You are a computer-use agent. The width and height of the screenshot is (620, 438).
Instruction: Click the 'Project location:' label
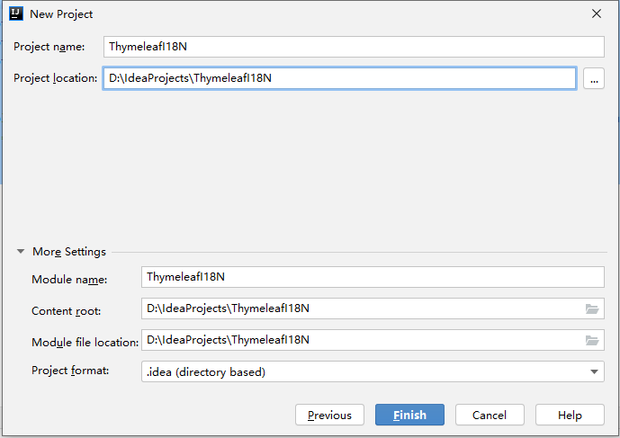coord(56,78)
